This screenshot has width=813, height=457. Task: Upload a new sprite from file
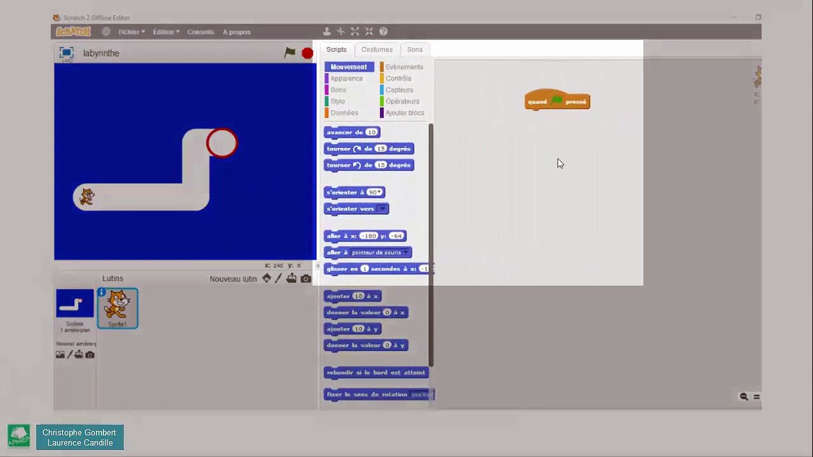tap(292, 278)
